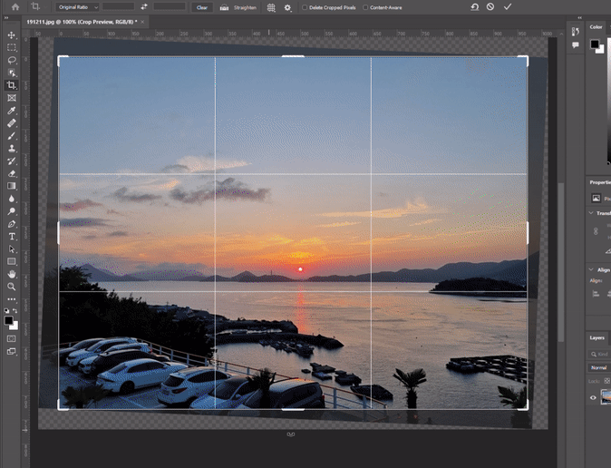Select the Move tool

pyautogui.click(x=11, y=35)
